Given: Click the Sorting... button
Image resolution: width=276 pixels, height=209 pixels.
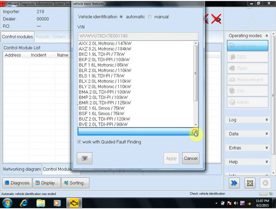Looking at the screenshot, I should tap(75, 183).
